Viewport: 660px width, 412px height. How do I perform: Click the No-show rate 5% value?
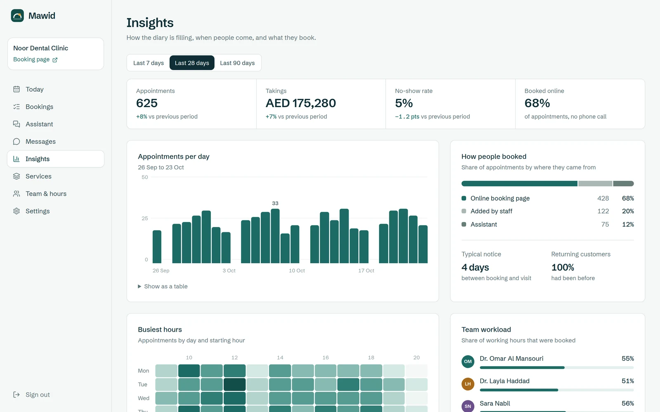tap(404, 103)
